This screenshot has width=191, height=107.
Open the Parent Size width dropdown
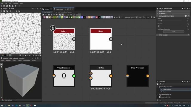coord(133,17)
